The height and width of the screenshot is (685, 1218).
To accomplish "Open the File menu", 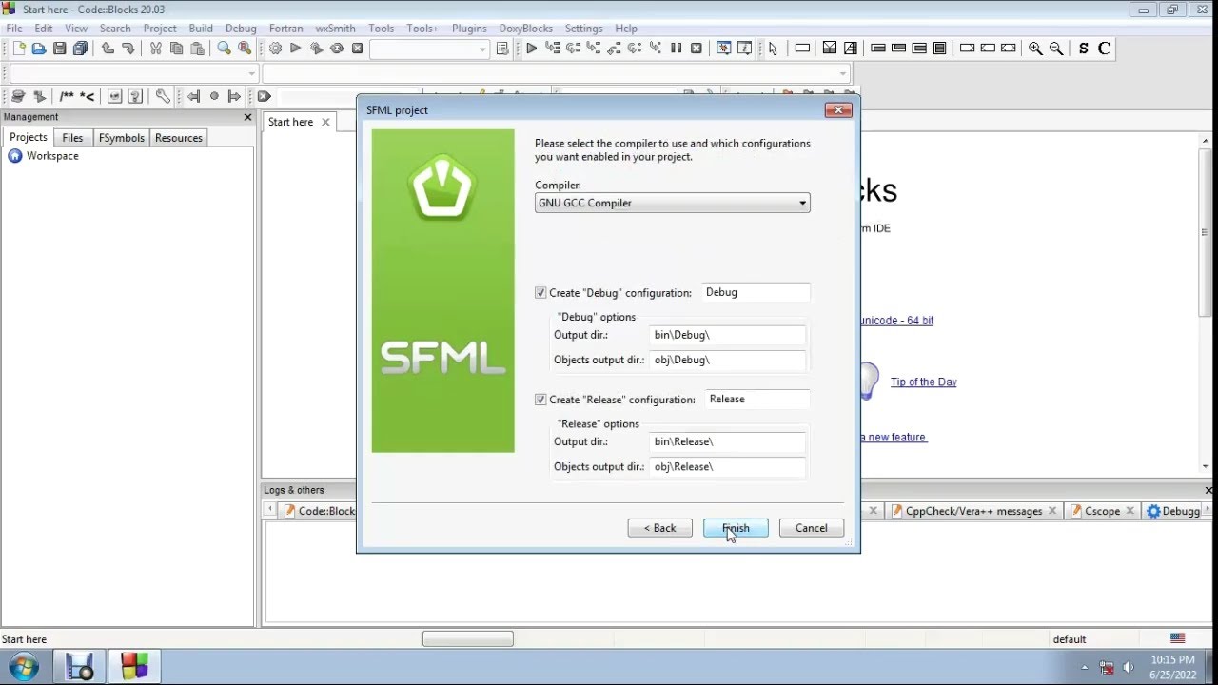I will pyautogui.click(x=14, y=29).
